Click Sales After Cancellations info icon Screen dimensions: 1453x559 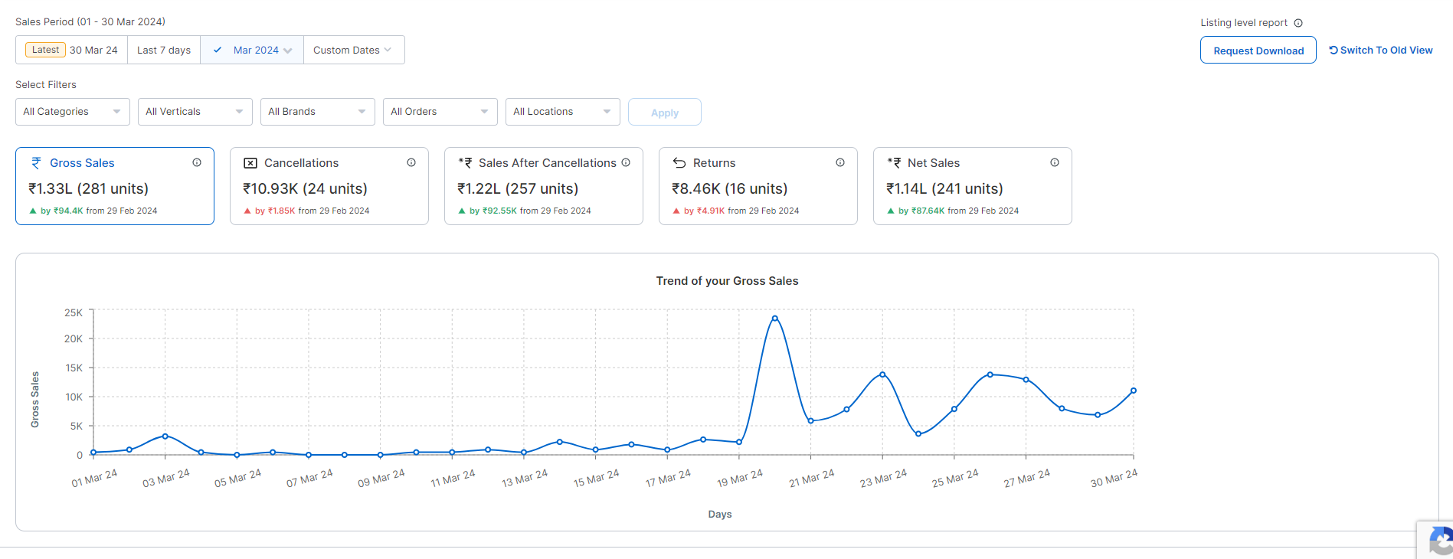626,162
